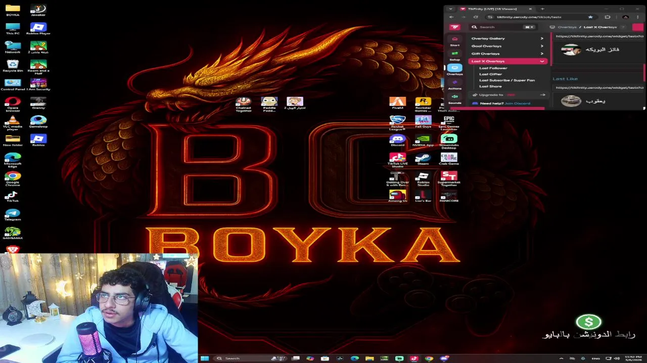Open the browser tab list dropdown
647x363 pixels.
(450, 9)
